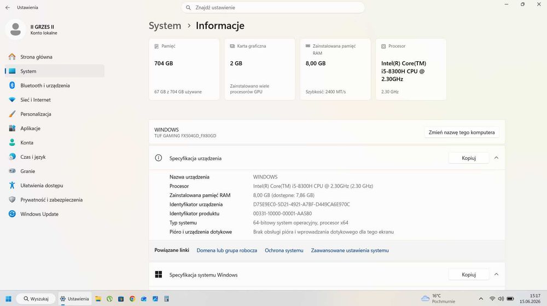Open Domena lub grupa robocza link
Viewport: 547px width, 306px height.
227,251
